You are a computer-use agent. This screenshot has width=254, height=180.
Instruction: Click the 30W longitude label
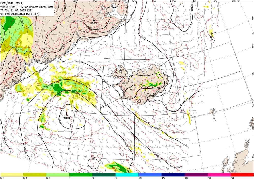point(95,1)
